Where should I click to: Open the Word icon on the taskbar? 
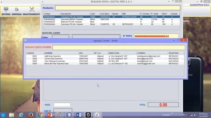[x=78, y=115]
